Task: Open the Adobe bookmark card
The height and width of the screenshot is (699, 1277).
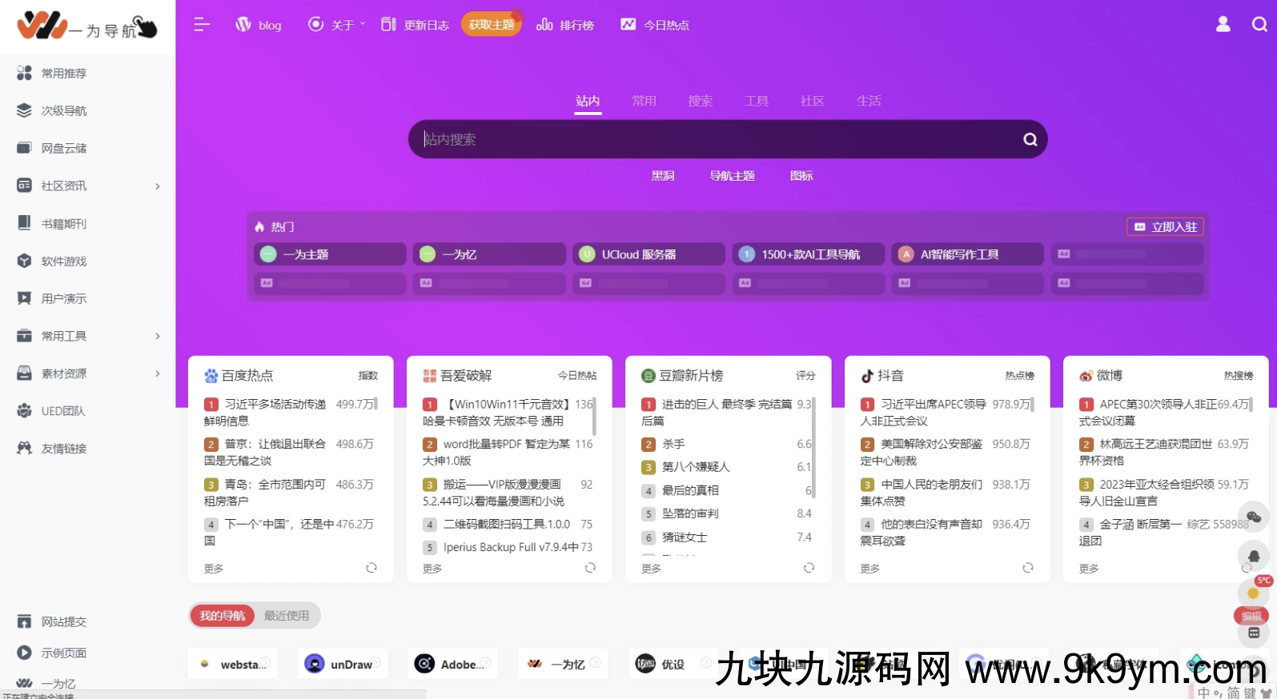Action: tap(452, 664)
